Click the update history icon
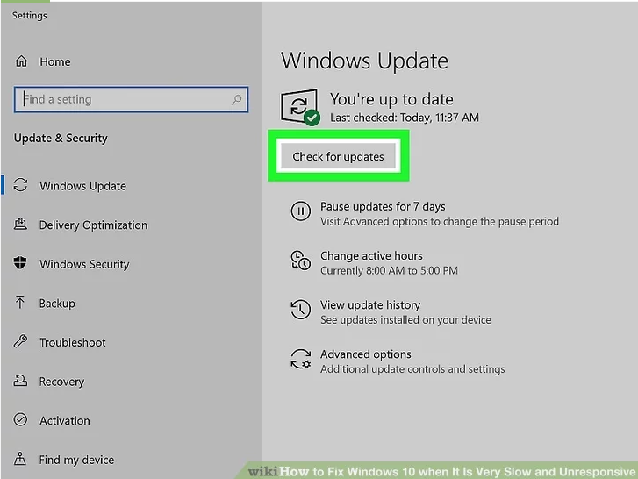Image resolution: width=638 pixels, height=479 pixels. tap(300, 310)
